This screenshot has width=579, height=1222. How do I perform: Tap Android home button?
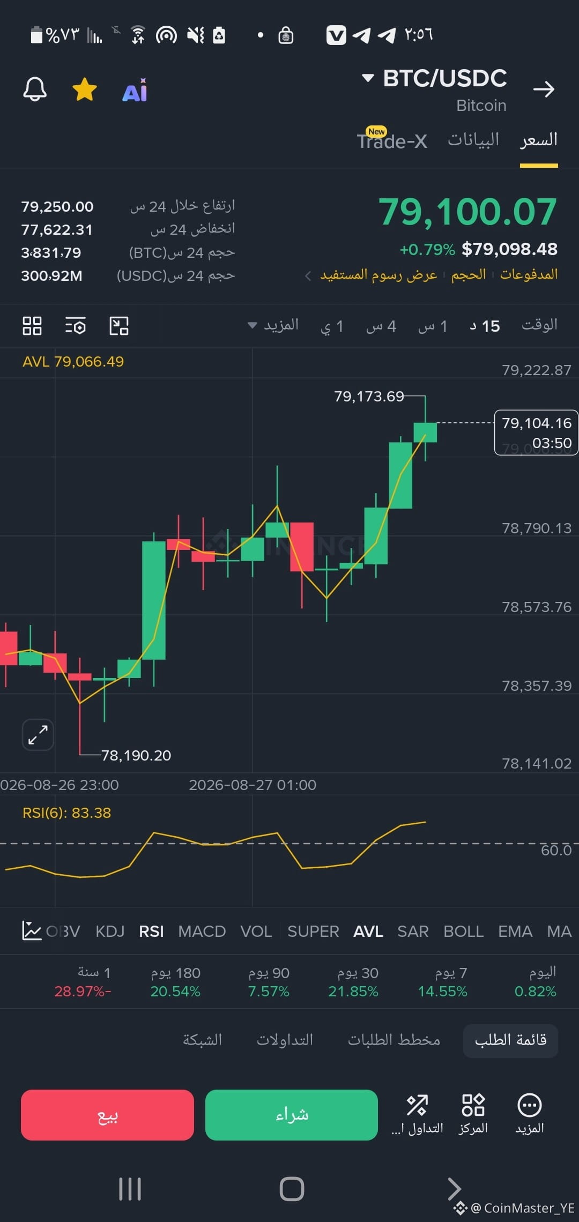(292, 1189)
